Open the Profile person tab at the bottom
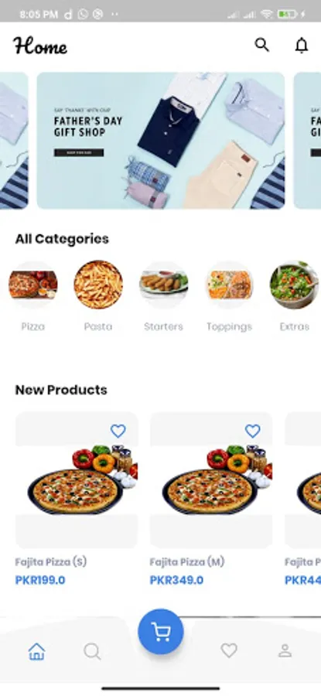The height and width of the screenshot is (696, 321). 285,650
